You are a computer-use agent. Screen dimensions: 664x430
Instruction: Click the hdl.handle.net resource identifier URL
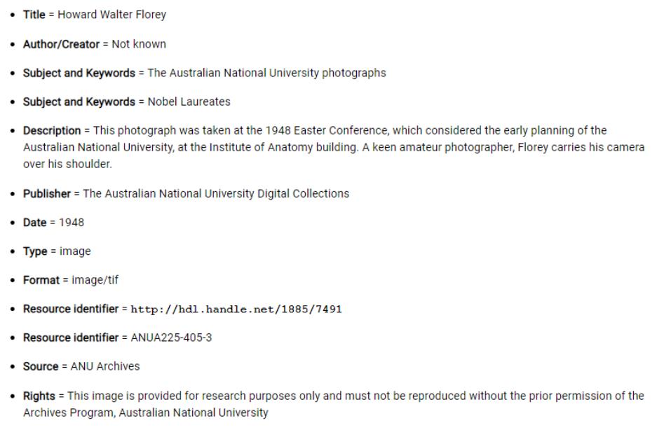pyautogui.click(x=236, y=309)
